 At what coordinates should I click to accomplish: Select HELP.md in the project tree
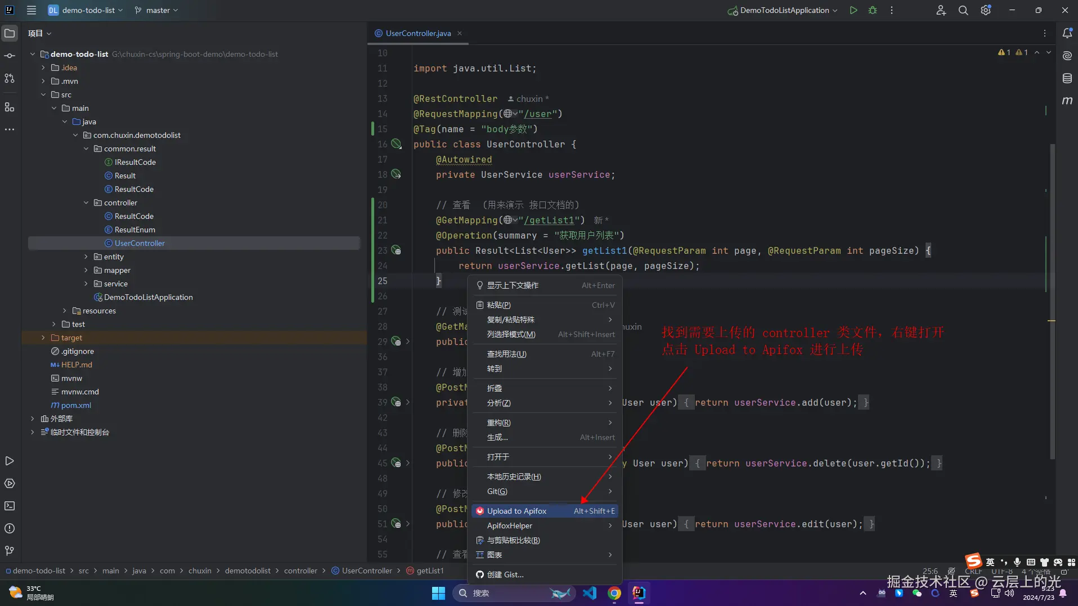[x=77, y=365]
